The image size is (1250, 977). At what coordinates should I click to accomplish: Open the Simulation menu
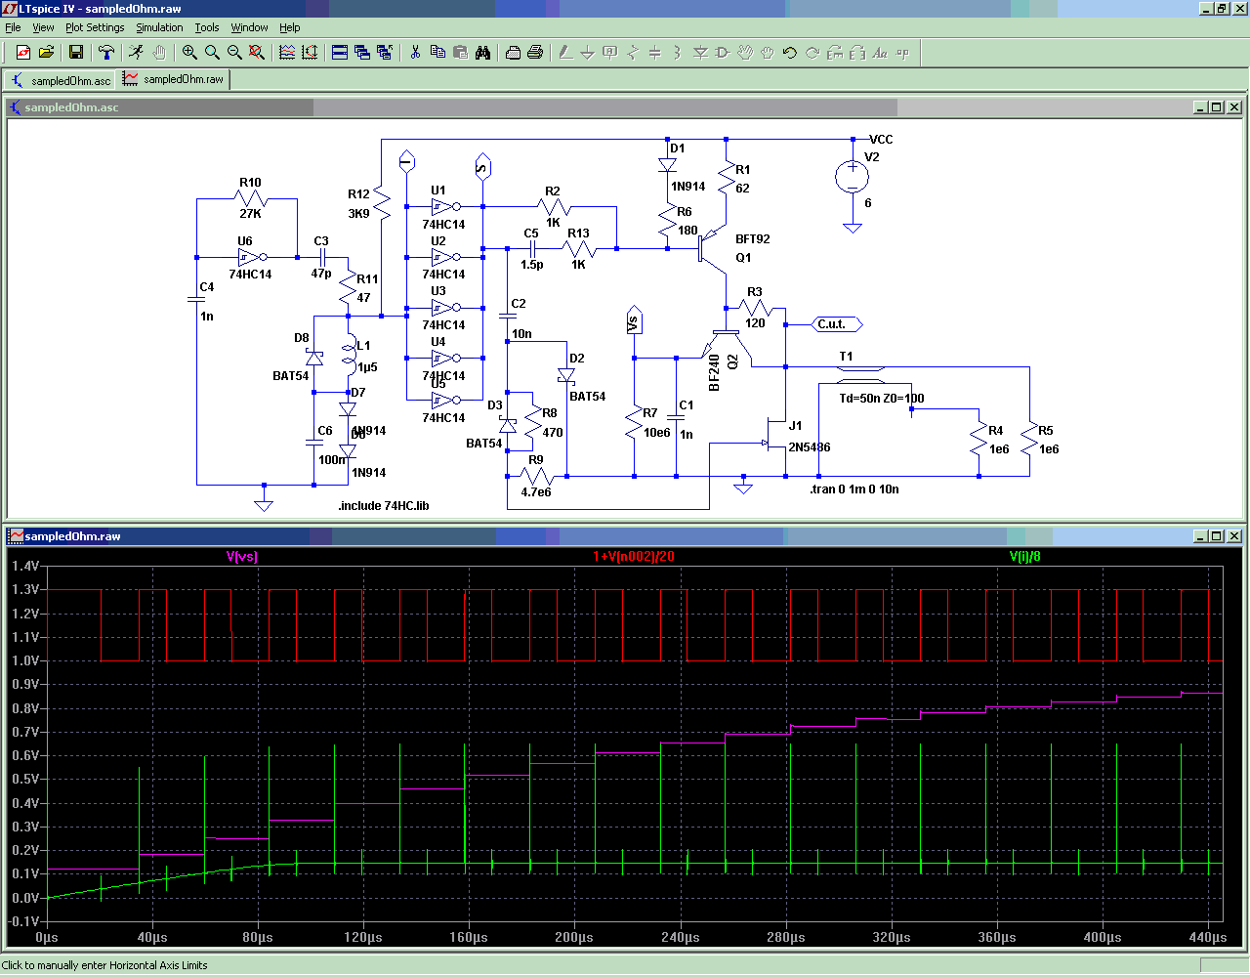tap(159, 27)
